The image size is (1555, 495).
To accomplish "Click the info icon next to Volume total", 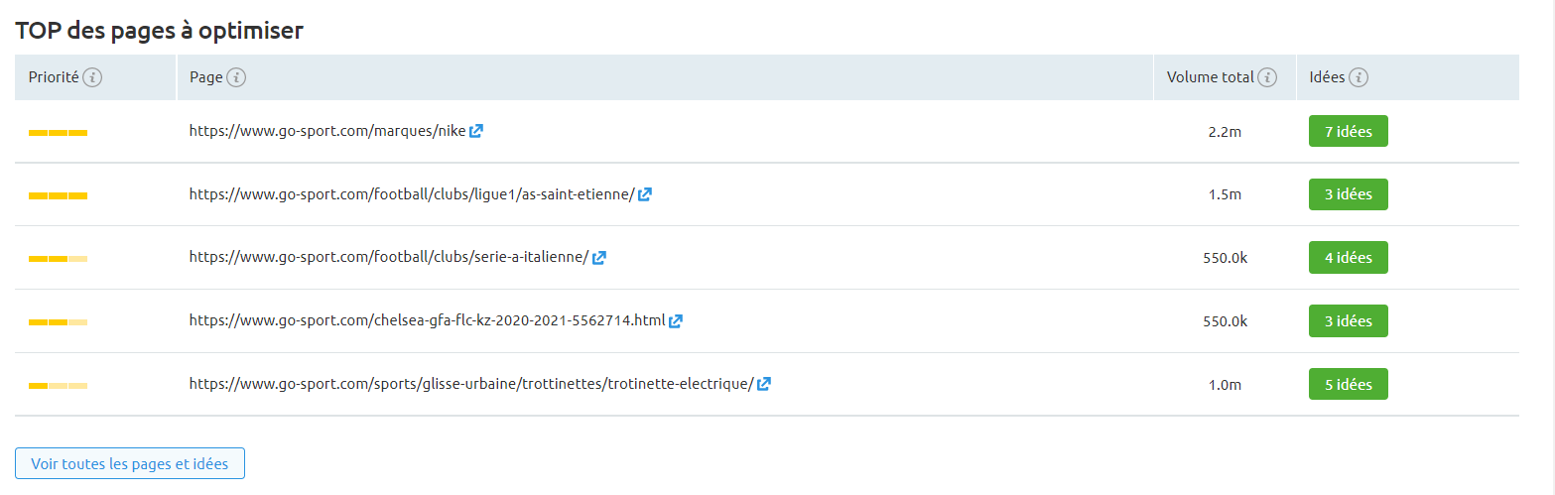I will (x=1267, y=77).
